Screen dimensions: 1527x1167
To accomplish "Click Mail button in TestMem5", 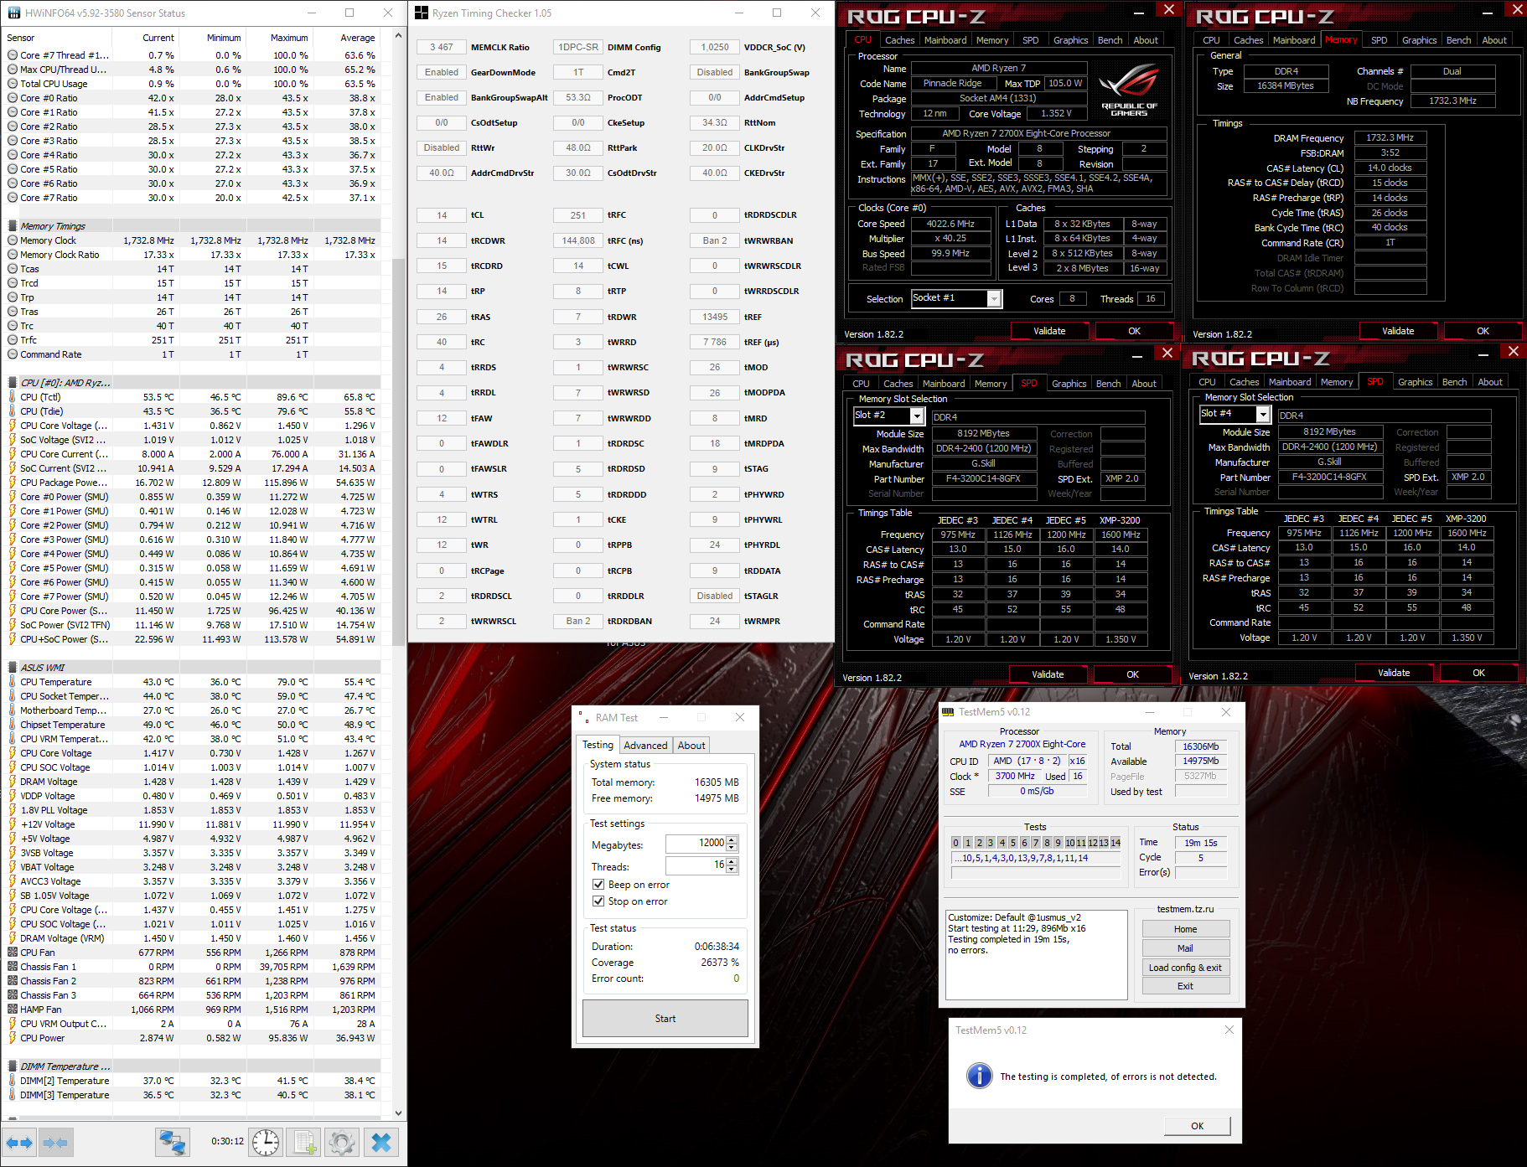I will tap(1186, 948).
